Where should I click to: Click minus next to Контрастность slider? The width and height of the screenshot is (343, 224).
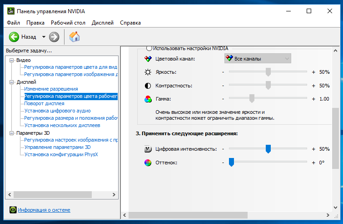point(223,86)
